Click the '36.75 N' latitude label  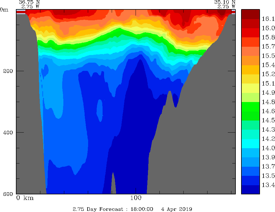point(29,2)
